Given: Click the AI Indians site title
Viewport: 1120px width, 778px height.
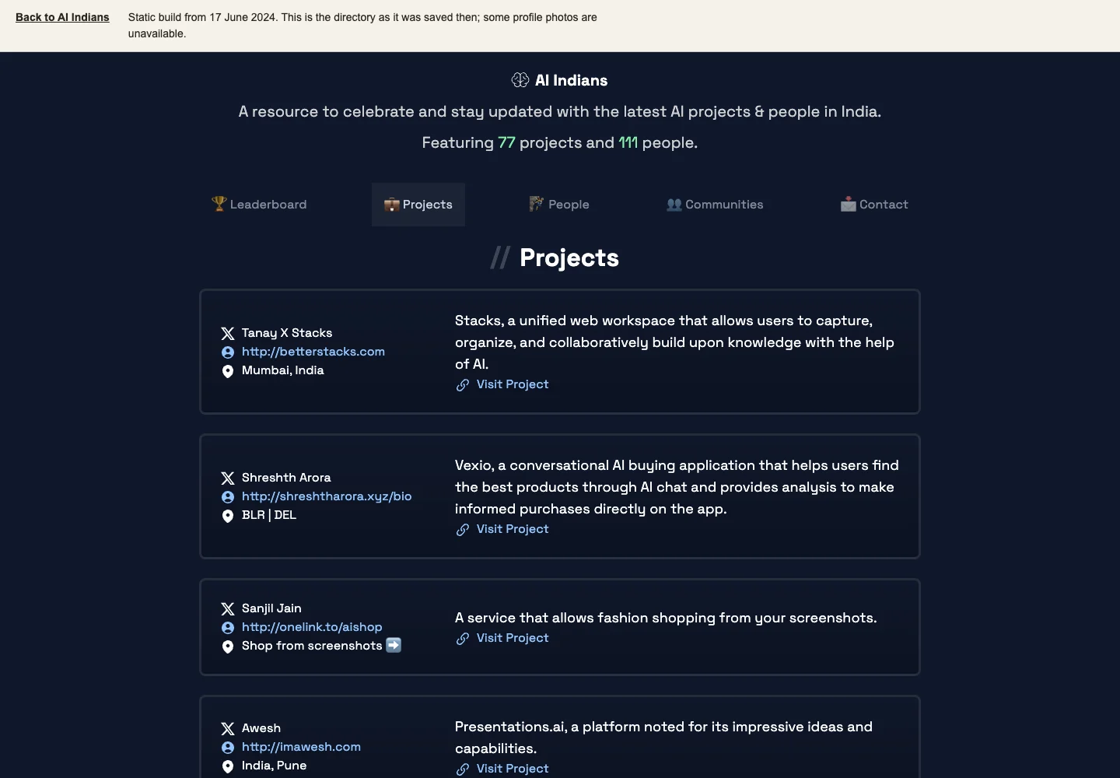Looking at the screenshot, I should (x=572, y=80).
